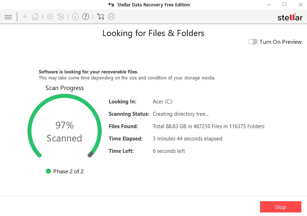Viewport: 307px width, 216px height.
Task: Click the Time Left value
Action: point(170,151)
